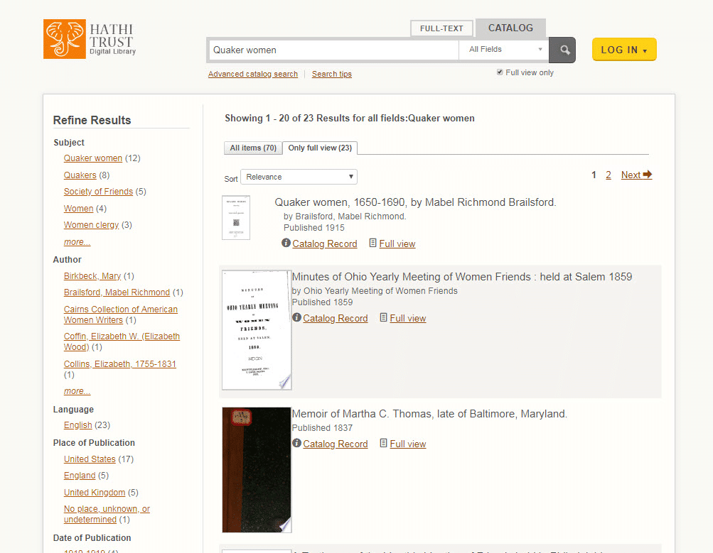Viewport: 713px width, 553px height.
Task: Open Advanced catalog search link
Action: point(253,74)
